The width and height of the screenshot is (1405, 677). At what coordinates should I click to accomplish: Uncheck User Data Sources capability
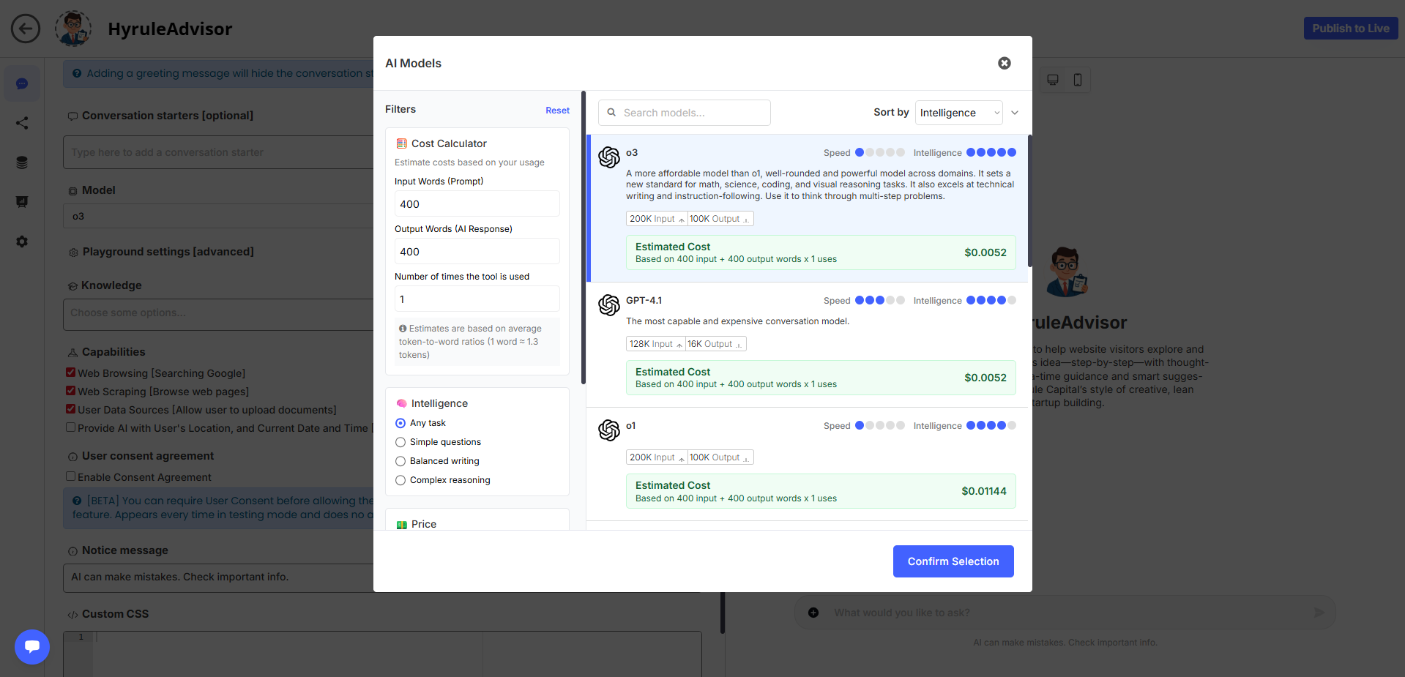(71, 409)
